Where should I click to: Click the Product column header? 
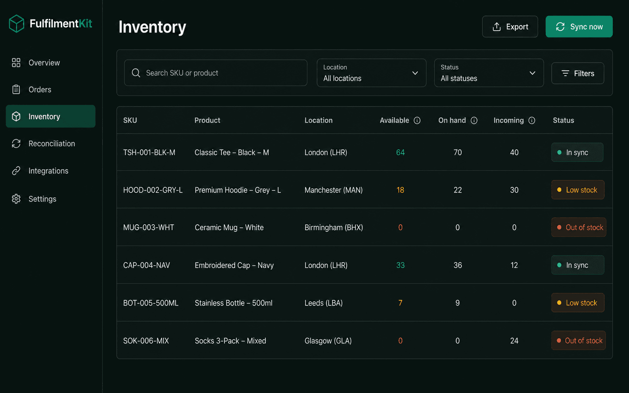point(207,120)
